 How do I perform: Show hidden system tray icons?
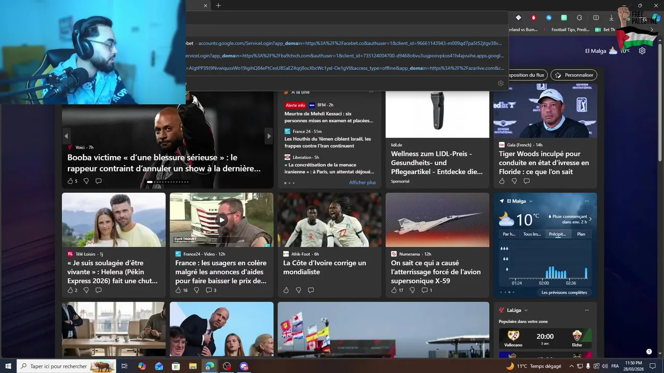pos(571,366)
